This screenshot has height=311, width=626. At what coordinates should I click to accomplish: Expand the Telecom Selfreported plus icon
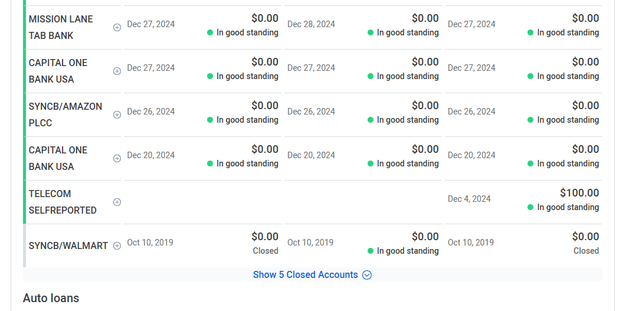click(x=117, y=202)
